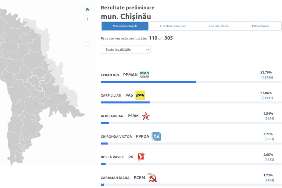This screenshot has height=188, width=282.
Task: Click the MAN Ceban party logo
Action: coord(145,74)
